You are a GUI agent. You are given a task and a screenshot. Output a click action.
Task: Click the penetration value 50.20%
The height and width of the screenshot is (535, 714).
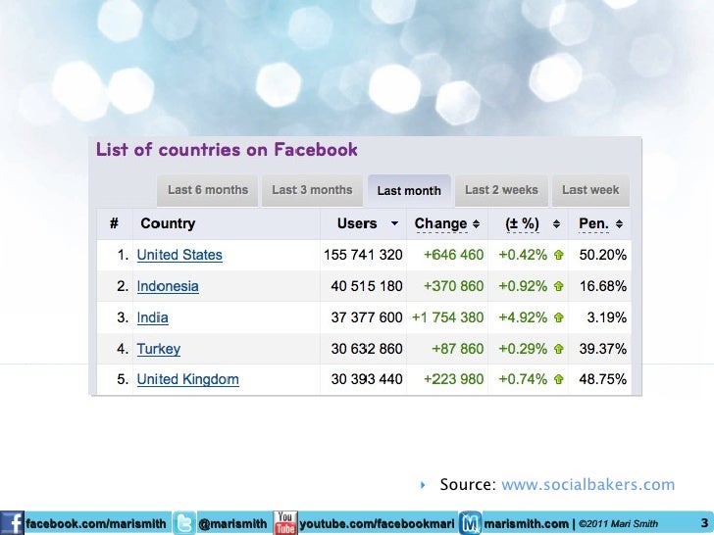(x=603, y=255)
